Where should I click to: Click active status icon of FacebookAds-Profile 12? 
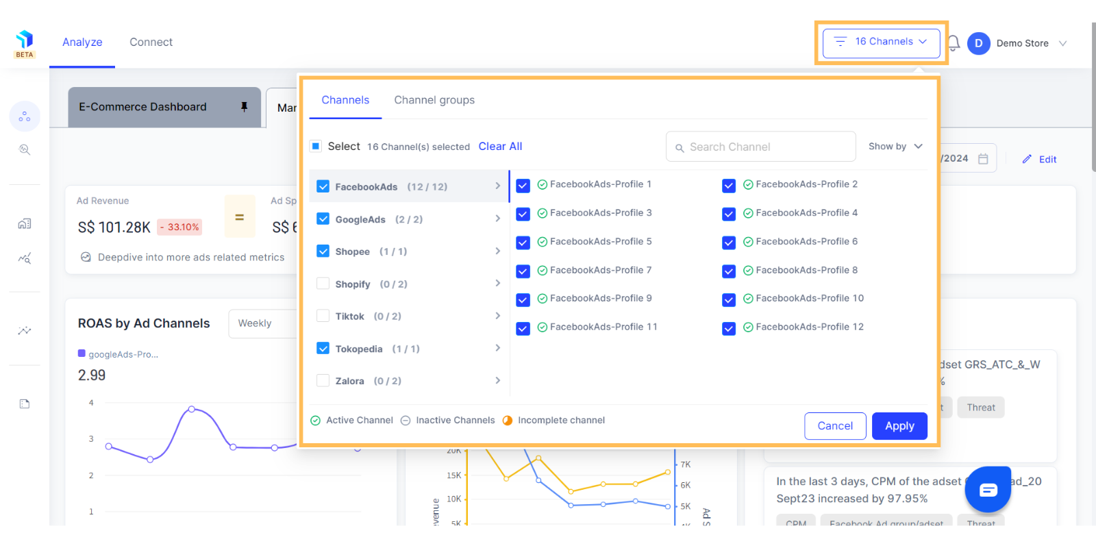click(748, 327)
